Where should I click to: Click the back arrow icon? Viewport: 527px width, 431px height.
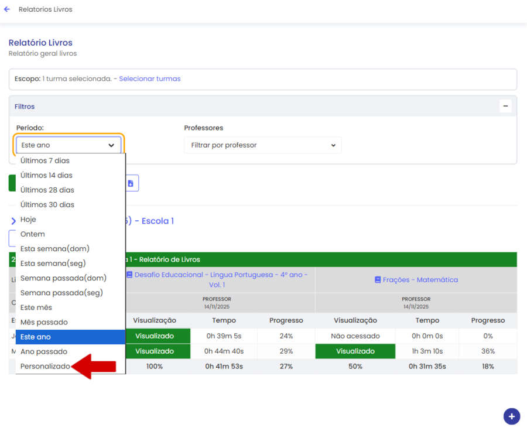coord(7,10)
